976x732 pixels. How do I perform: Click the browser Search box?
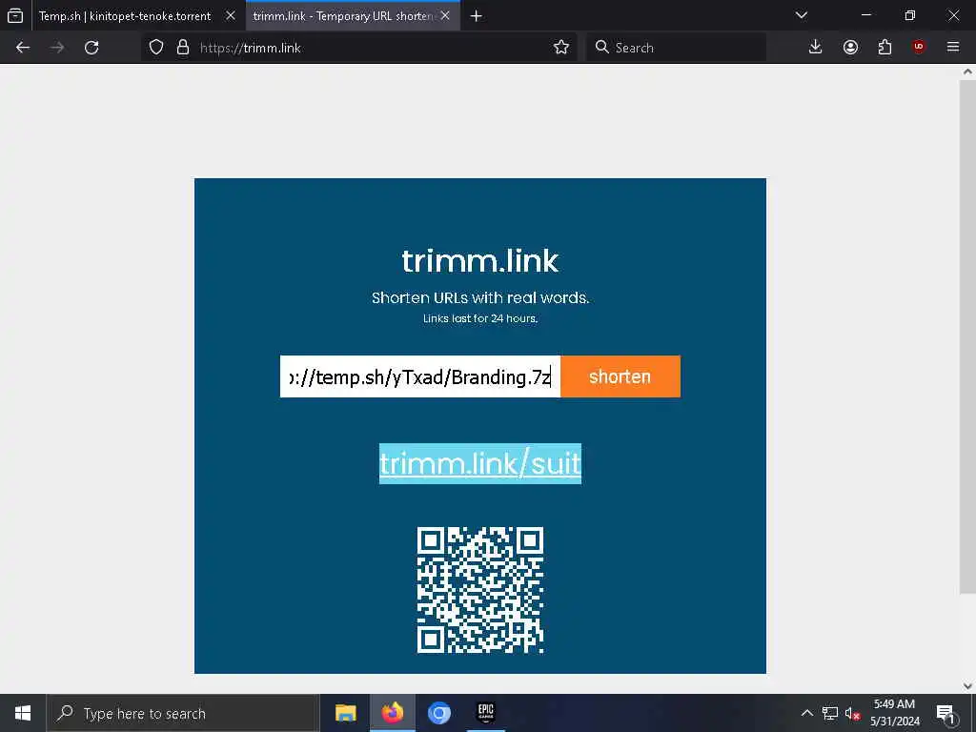677,48
